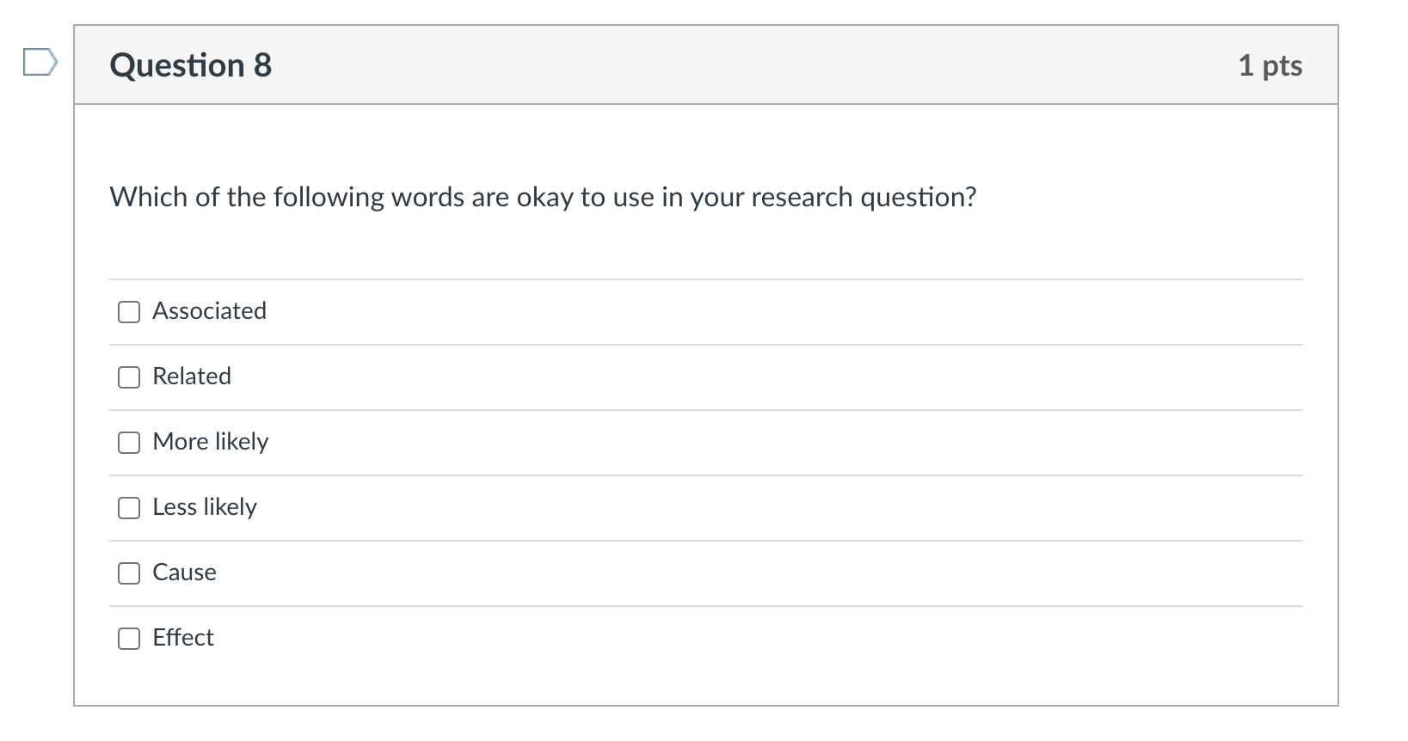
Task: Click the 1 pts label
Action: point(1271,64)
